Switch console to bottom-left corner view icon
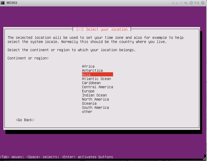Screen dimensions: 207x161 point(177,3)
